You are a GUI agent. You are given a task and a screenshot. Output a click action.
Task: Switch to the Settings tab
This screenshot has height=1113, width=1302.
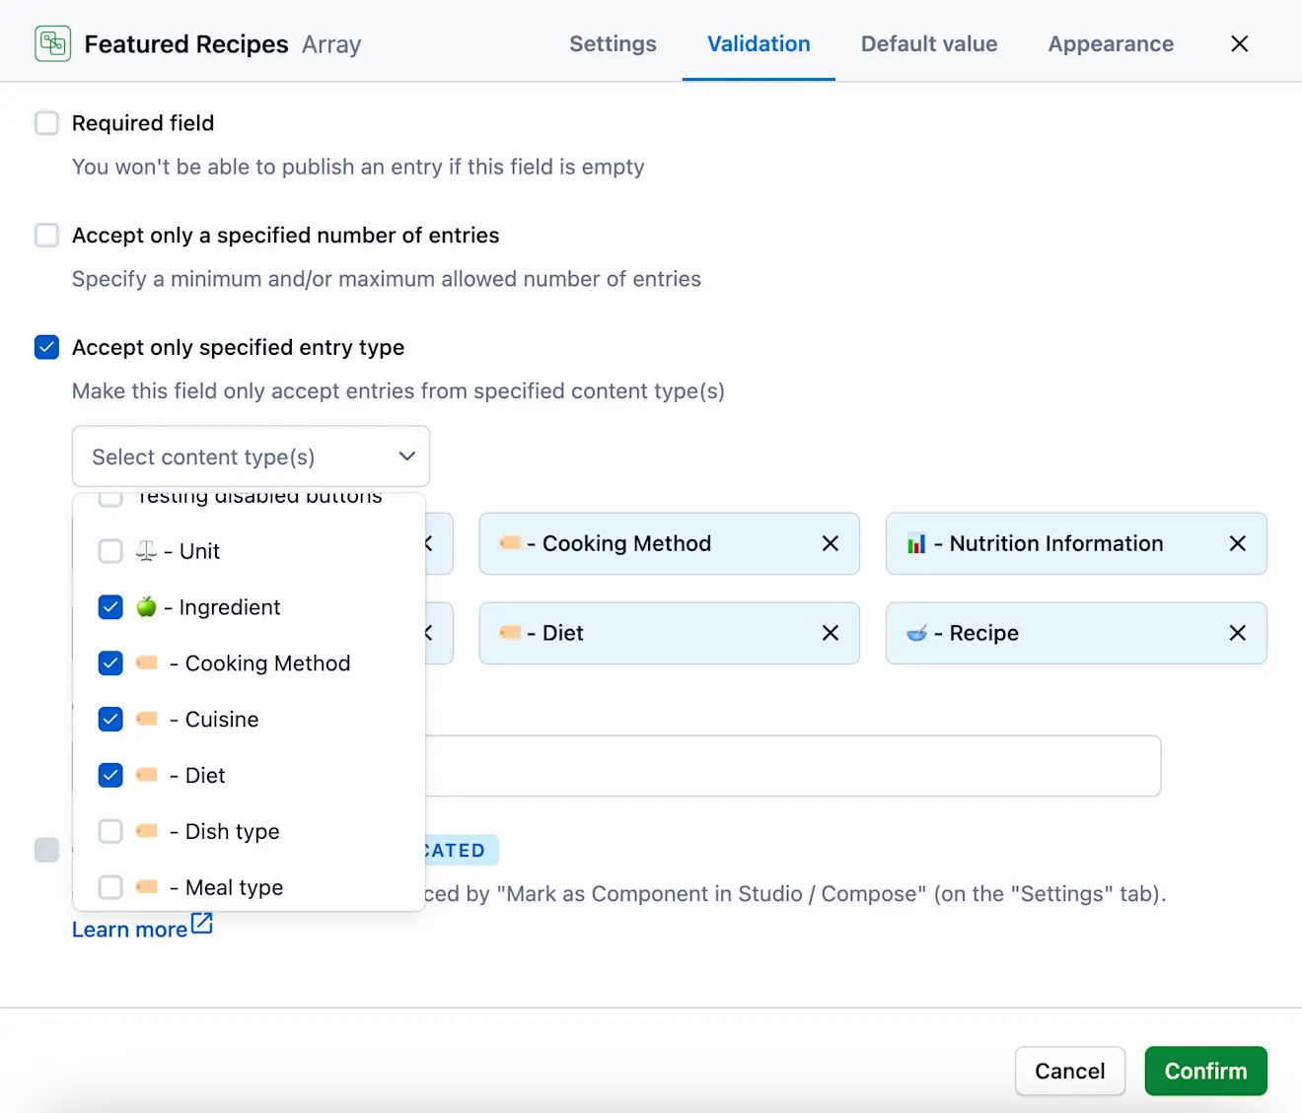pyautogui.click(x=613, y=43)
